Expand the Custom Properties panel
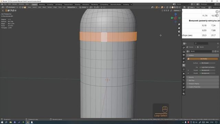 [x=202, y=87]
